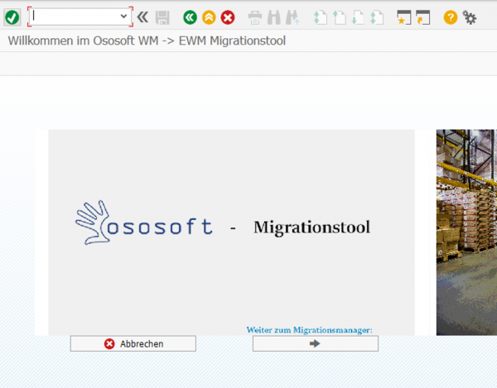Create shortcut icon in toolbar
Image resolution: width=497 pixels, height=388 pixels.
(x=422, y=17)
